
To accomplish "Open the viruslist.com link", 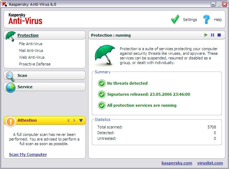I will [210, 163].
